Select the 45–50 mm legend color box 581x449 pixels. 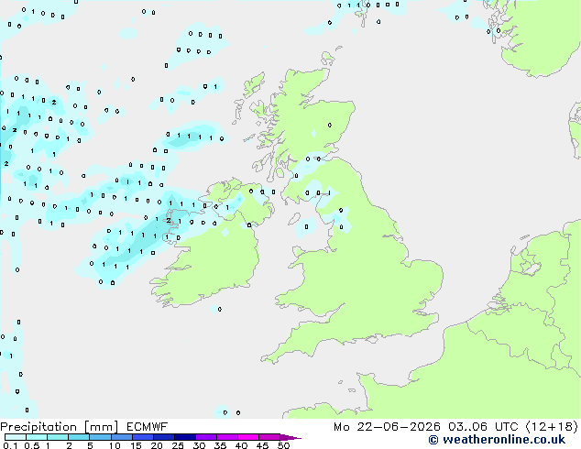[x=269, y=437]
